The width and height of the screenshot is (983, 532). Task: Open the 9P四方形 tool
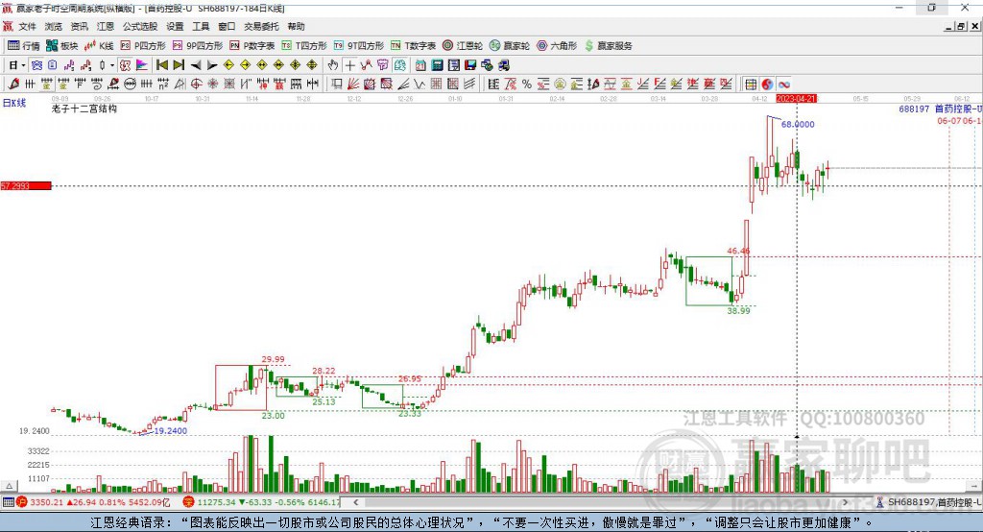pos(197,46)
